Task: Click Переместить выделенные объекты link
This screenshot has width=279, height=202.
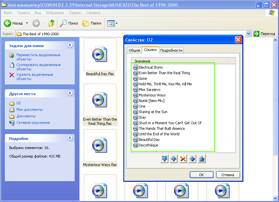Action: (39, 57)
